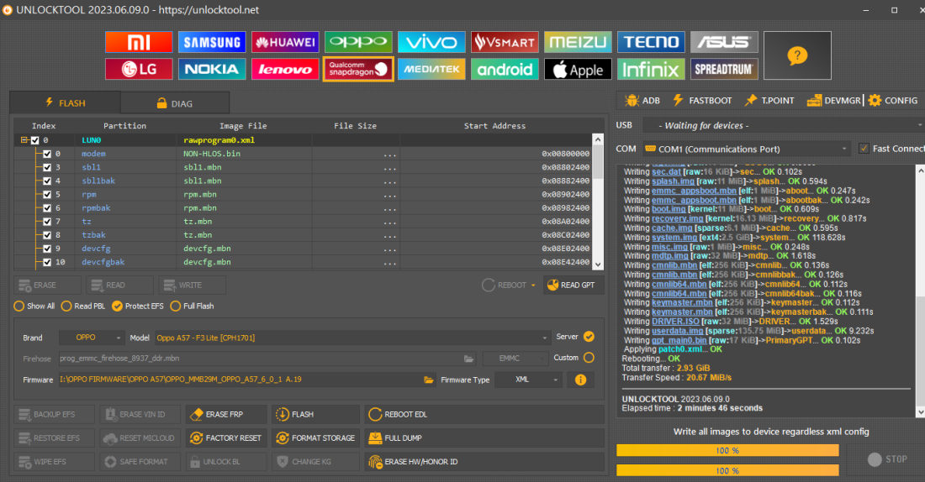The height and width of the screenshot is (482, 925).
Task: Choose the MediaTek chipset tile
Action: click(x=431, y=69)
